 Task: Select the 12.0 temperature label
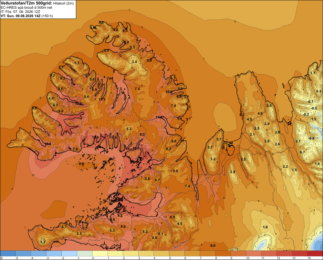click(136, 148)
